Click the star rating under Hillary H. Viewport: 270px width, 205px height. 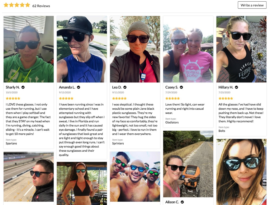[226, 98]
